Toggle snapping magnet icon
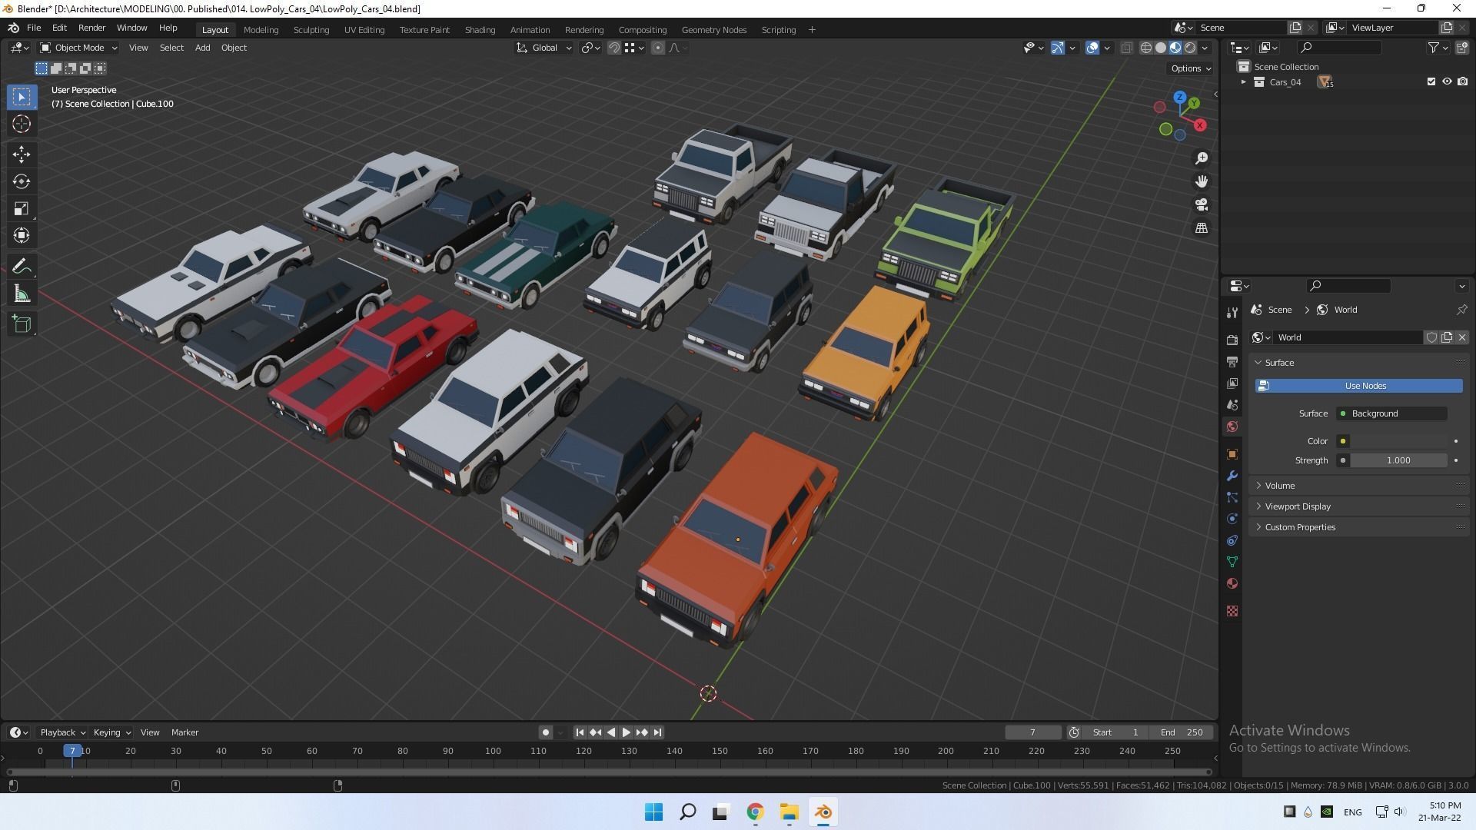Image resolution: width=1476 pixels, height=830 pixels. pos(613,48)
